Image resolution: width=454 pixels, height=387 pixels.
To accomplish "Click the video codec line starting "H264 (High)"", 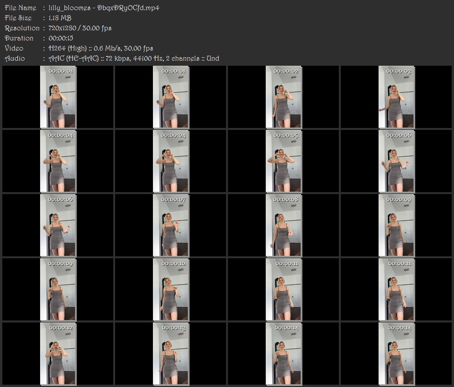I will [x=101, y=48].
